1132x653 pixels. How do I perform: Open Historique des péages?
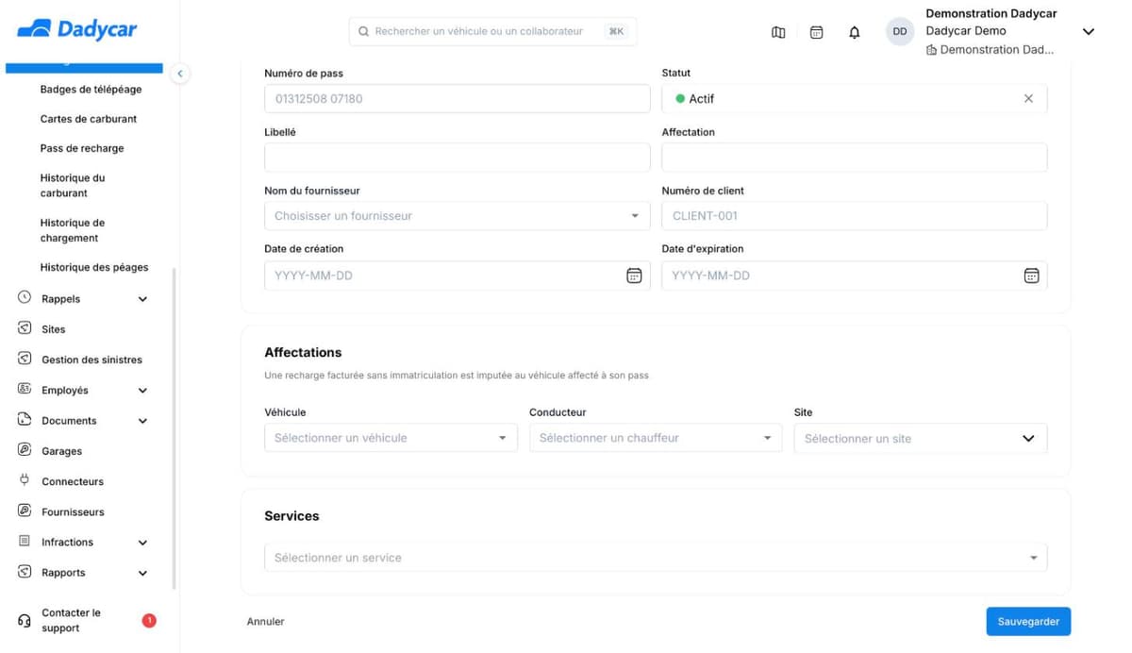click(x=94, y=267)
